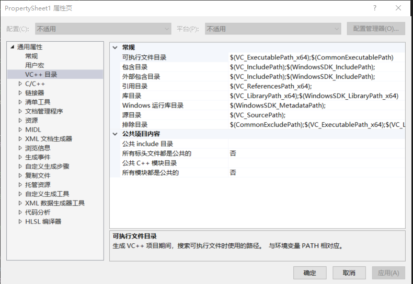
Task: Expand the HLSL 编译器 tree node
Action: 20,222
